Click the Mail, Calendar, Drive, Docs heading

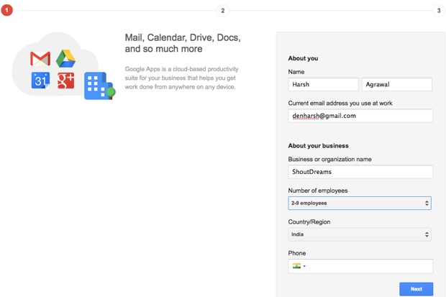(x=183, y=43)
